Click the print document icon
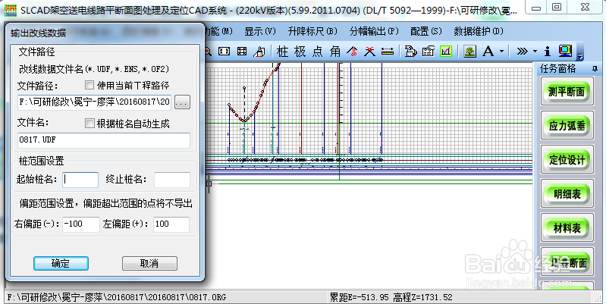Screen dimensions: 606x304 [411, 51]
